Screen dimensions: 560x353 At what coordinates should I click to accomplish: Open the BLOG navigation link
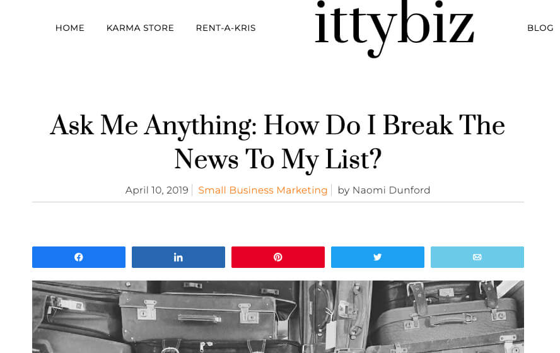[x=540, y=28]
